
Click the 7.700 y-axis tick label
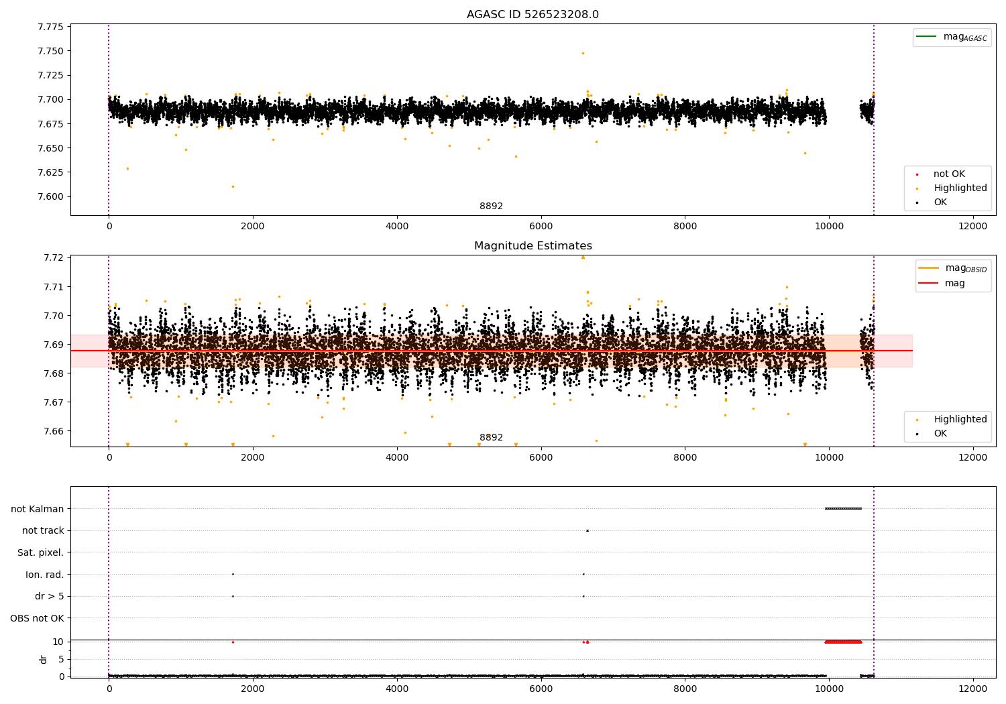[50, 99]
